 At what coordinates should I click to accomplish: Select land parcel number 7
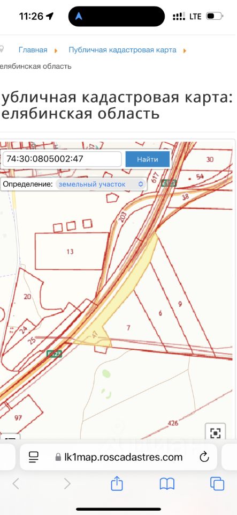(128, 327)
